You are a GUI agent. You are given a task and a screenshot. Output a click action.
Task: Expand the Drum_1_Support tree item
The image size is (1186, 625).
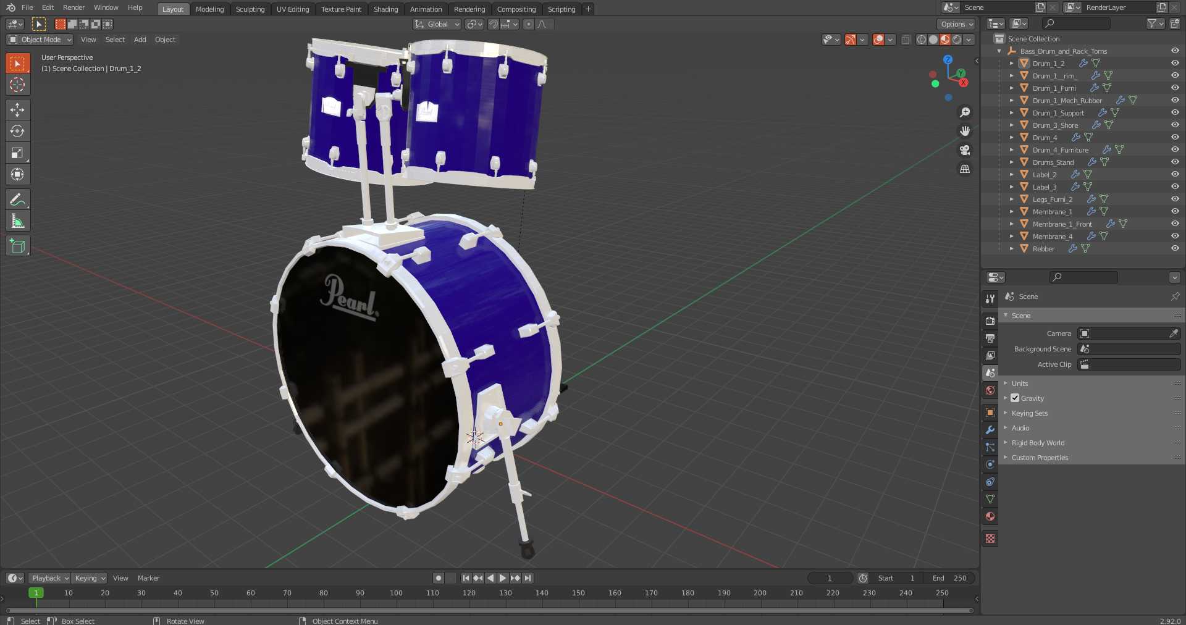click(x=1011, y=112)
